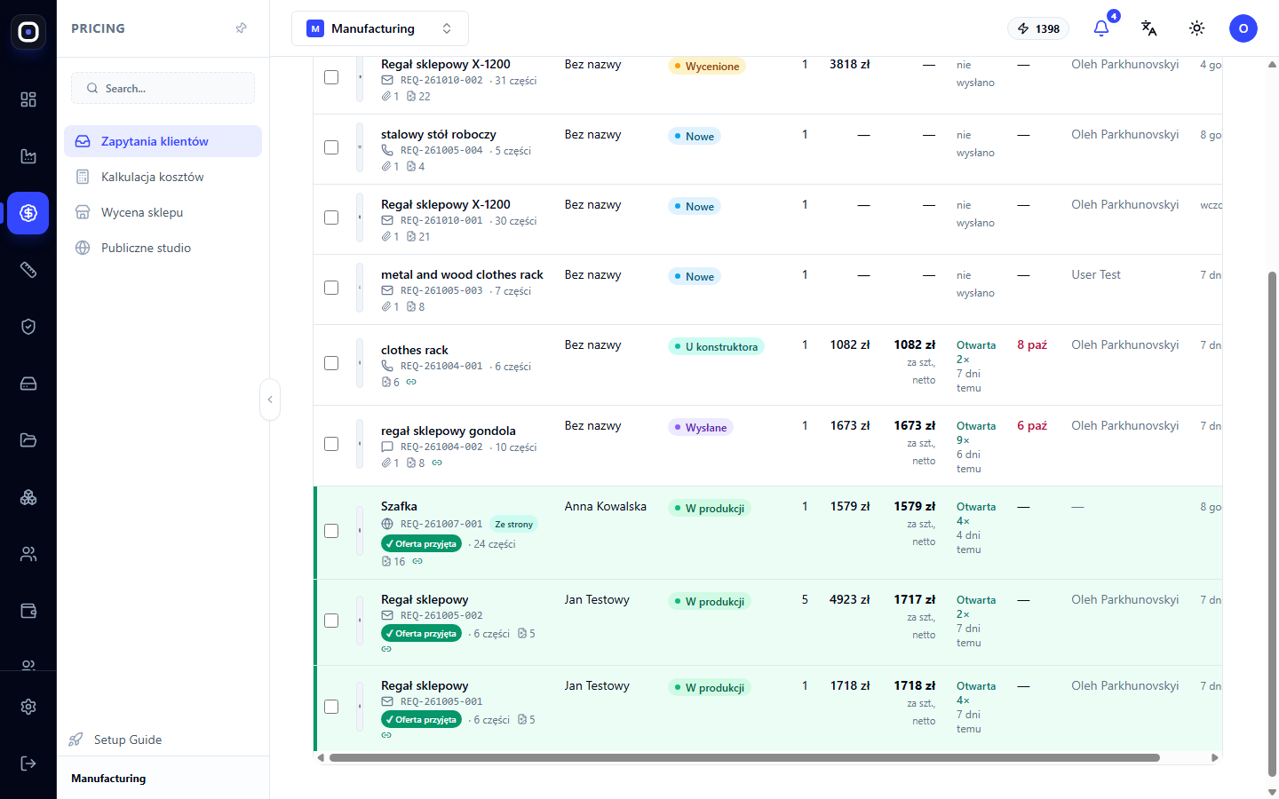Pin the Pricing panel

coord(242,28)
